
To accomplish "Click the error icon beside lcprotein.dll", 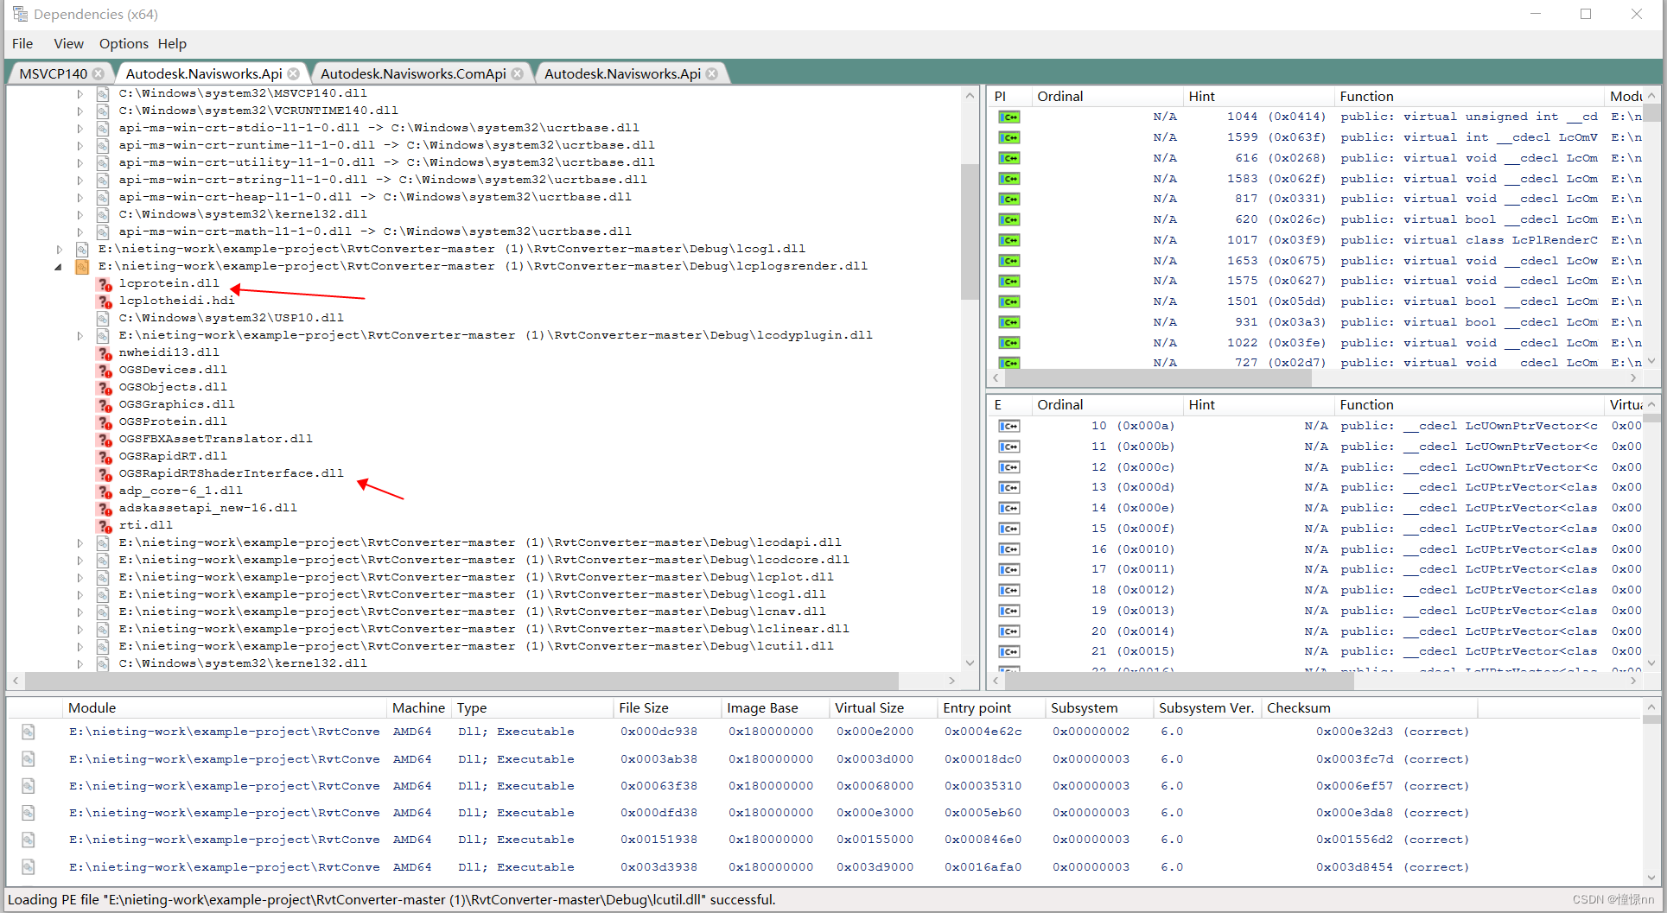I will (105, 283).
